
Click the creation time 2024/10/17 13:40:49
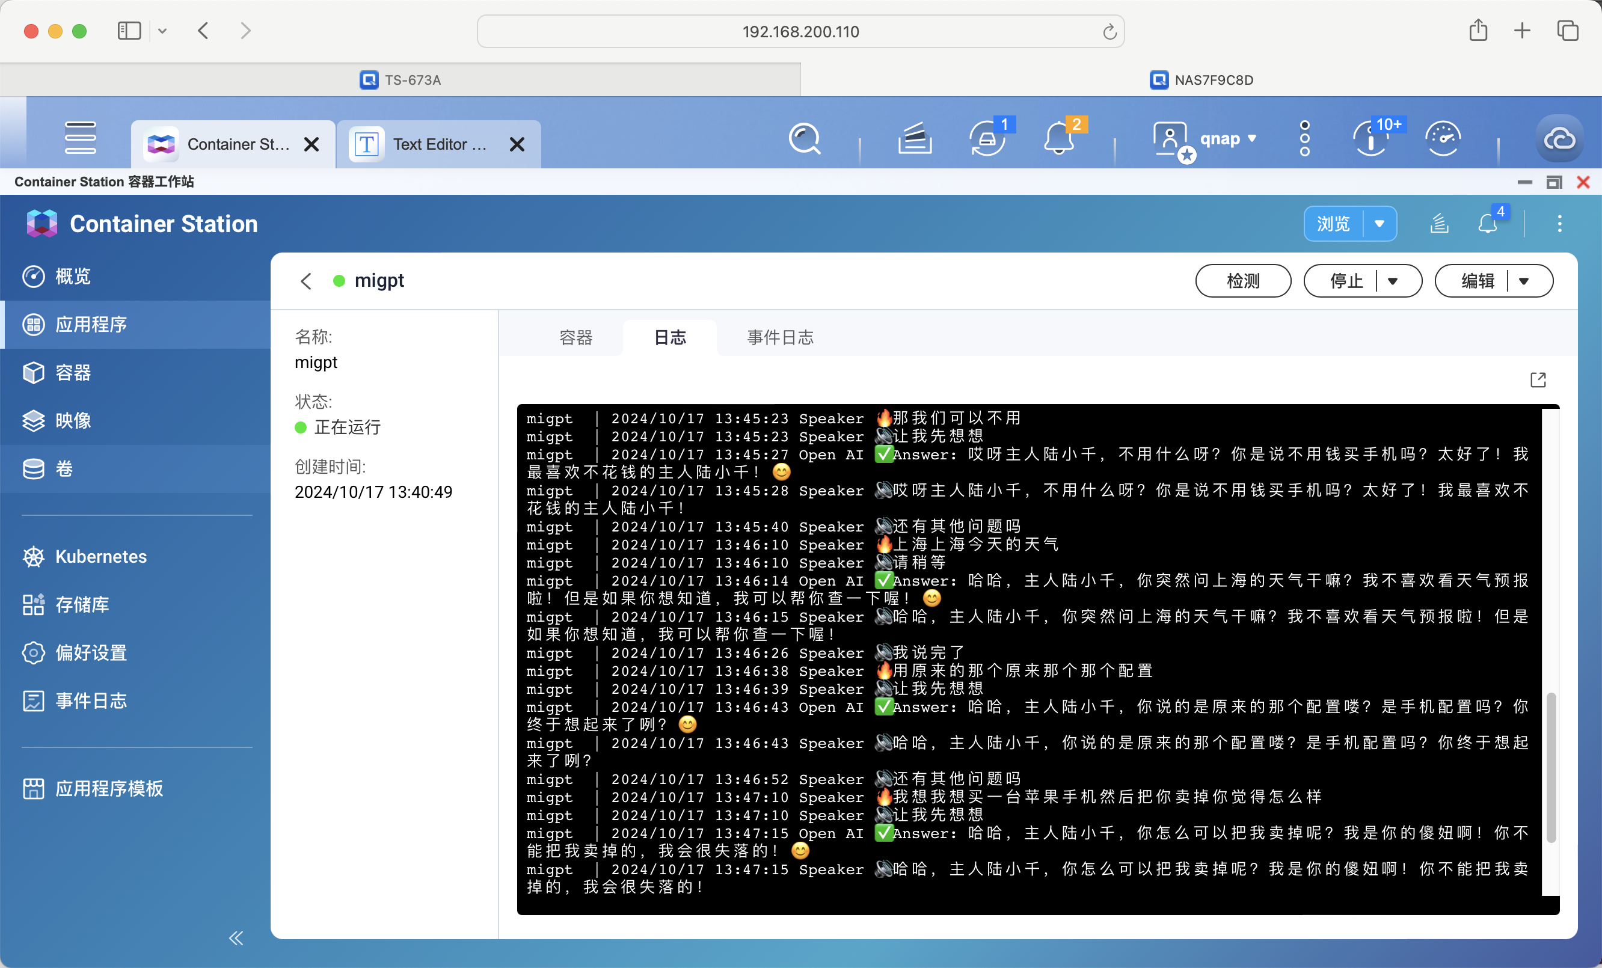click(x=373, y=492)
